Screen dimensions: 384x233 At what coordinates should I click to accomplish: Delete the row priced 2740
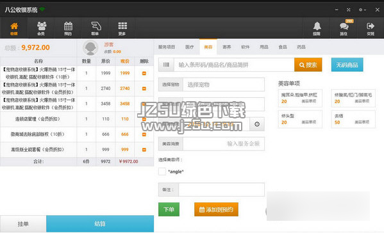[x=144, y=88]
